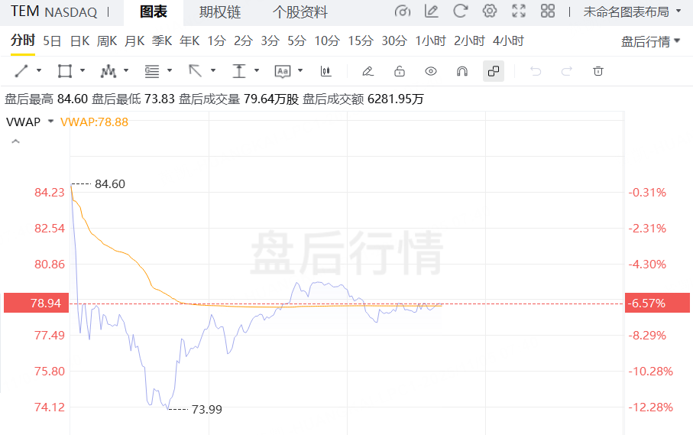Toggle the magnet snap mode
The height and width of the screenshot is (435, 693).
click(x=461, y=71)
